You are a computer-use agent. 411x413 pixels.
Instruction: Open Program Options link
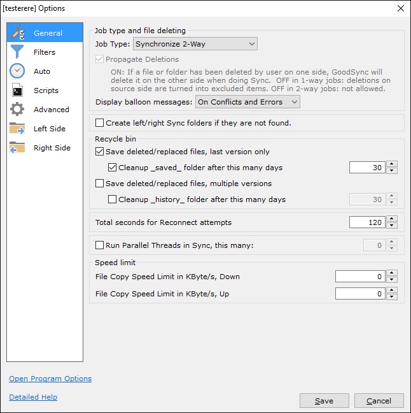[50, 379]
